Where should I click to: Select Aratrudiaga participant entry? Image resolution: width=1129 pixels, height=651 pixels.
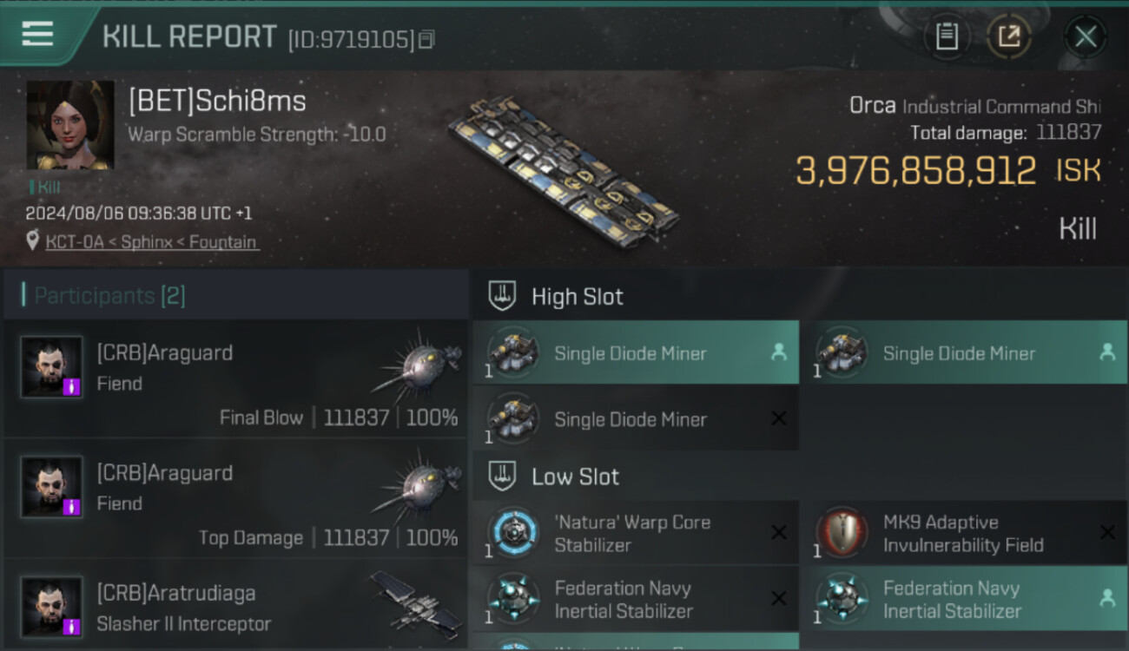234,607
